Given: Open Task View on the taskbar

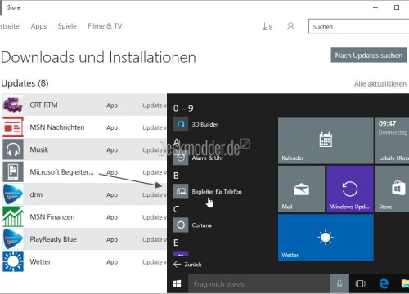Looking at the screenshot, I should click(x=360, y=284).
